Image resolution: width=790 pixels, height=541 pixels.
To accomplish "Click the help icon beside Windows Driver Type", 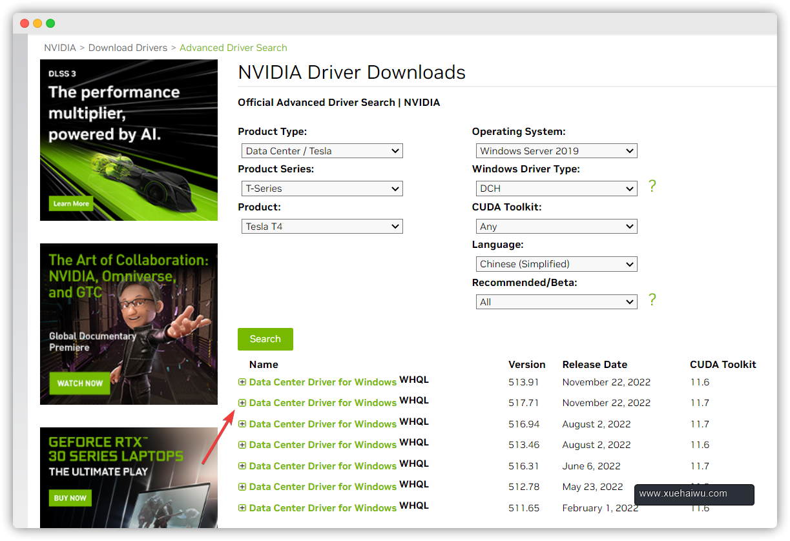I will [x=652, y=187].
